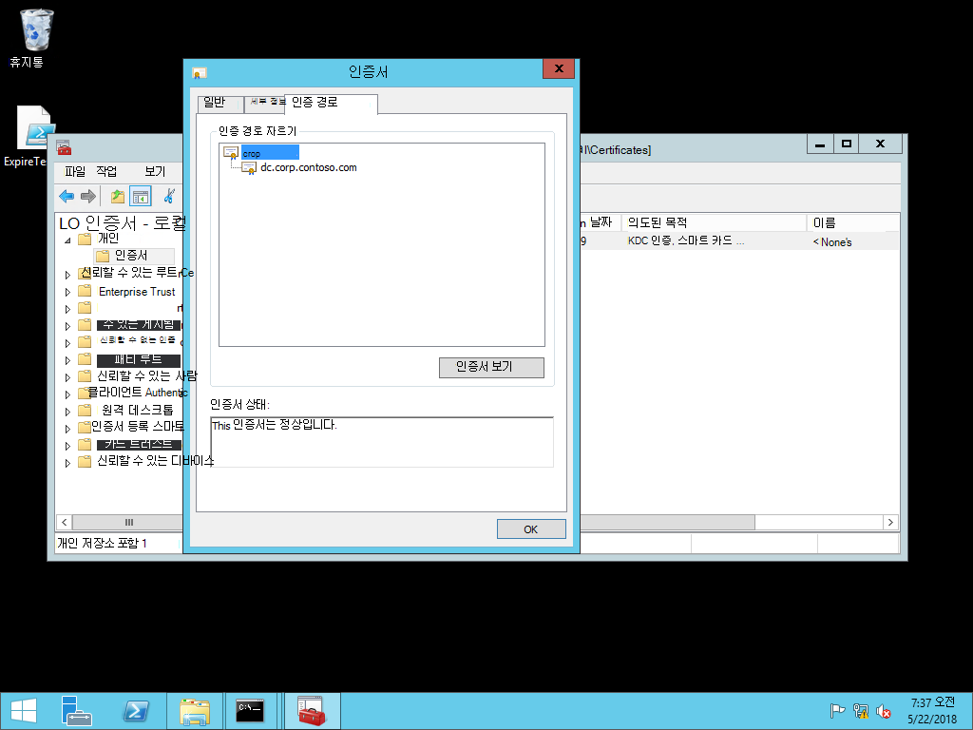973x730 pixels.
Task: Open the 파일 menu
Action: pos(75,171)
